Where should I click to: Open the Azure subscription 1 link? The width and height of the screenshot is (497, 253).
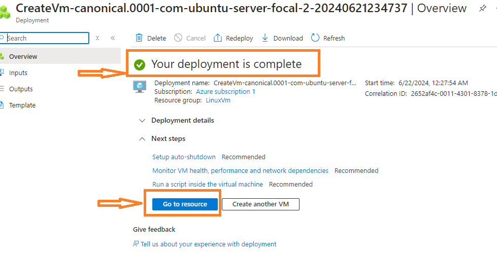click(225, 92)
